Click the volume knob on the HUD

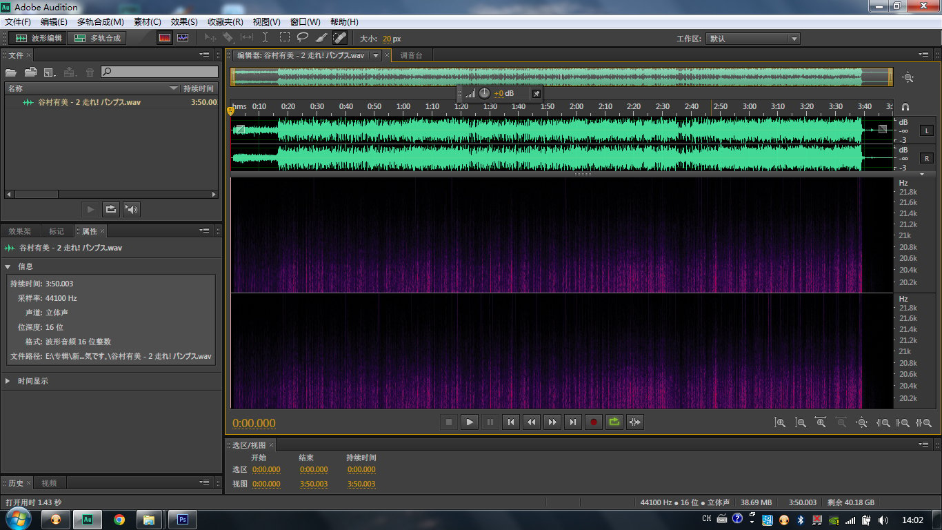pyautogui.click(x=485, y=93)
